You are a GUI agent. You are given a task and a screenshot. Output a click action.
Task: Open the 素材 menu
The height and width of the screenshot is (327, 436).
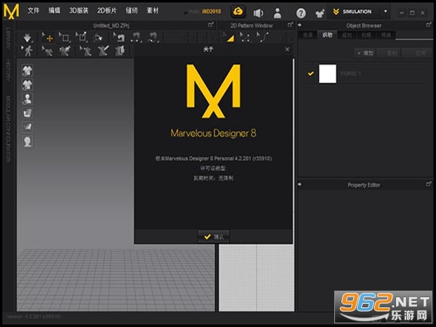(153, 11)
